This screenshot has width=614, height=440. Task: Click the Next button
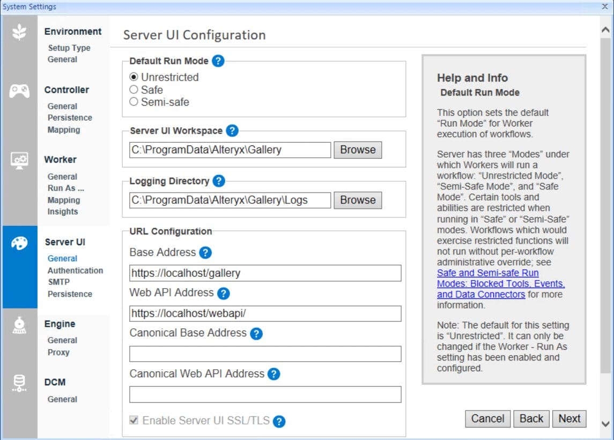click(569, 419)
